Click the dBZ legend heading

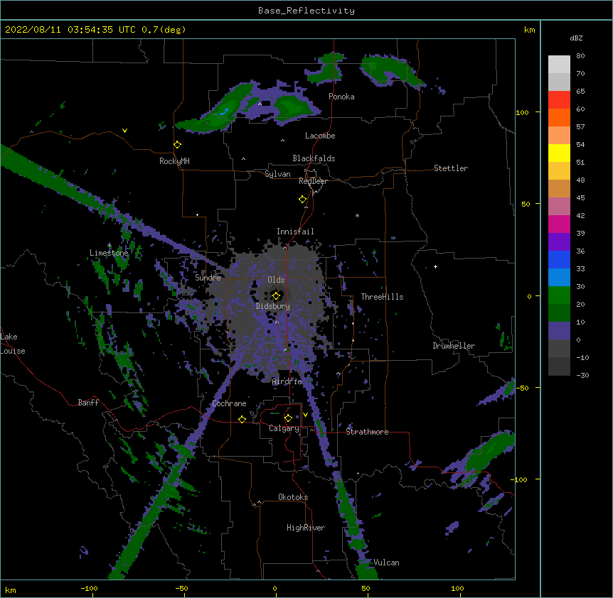576,38
